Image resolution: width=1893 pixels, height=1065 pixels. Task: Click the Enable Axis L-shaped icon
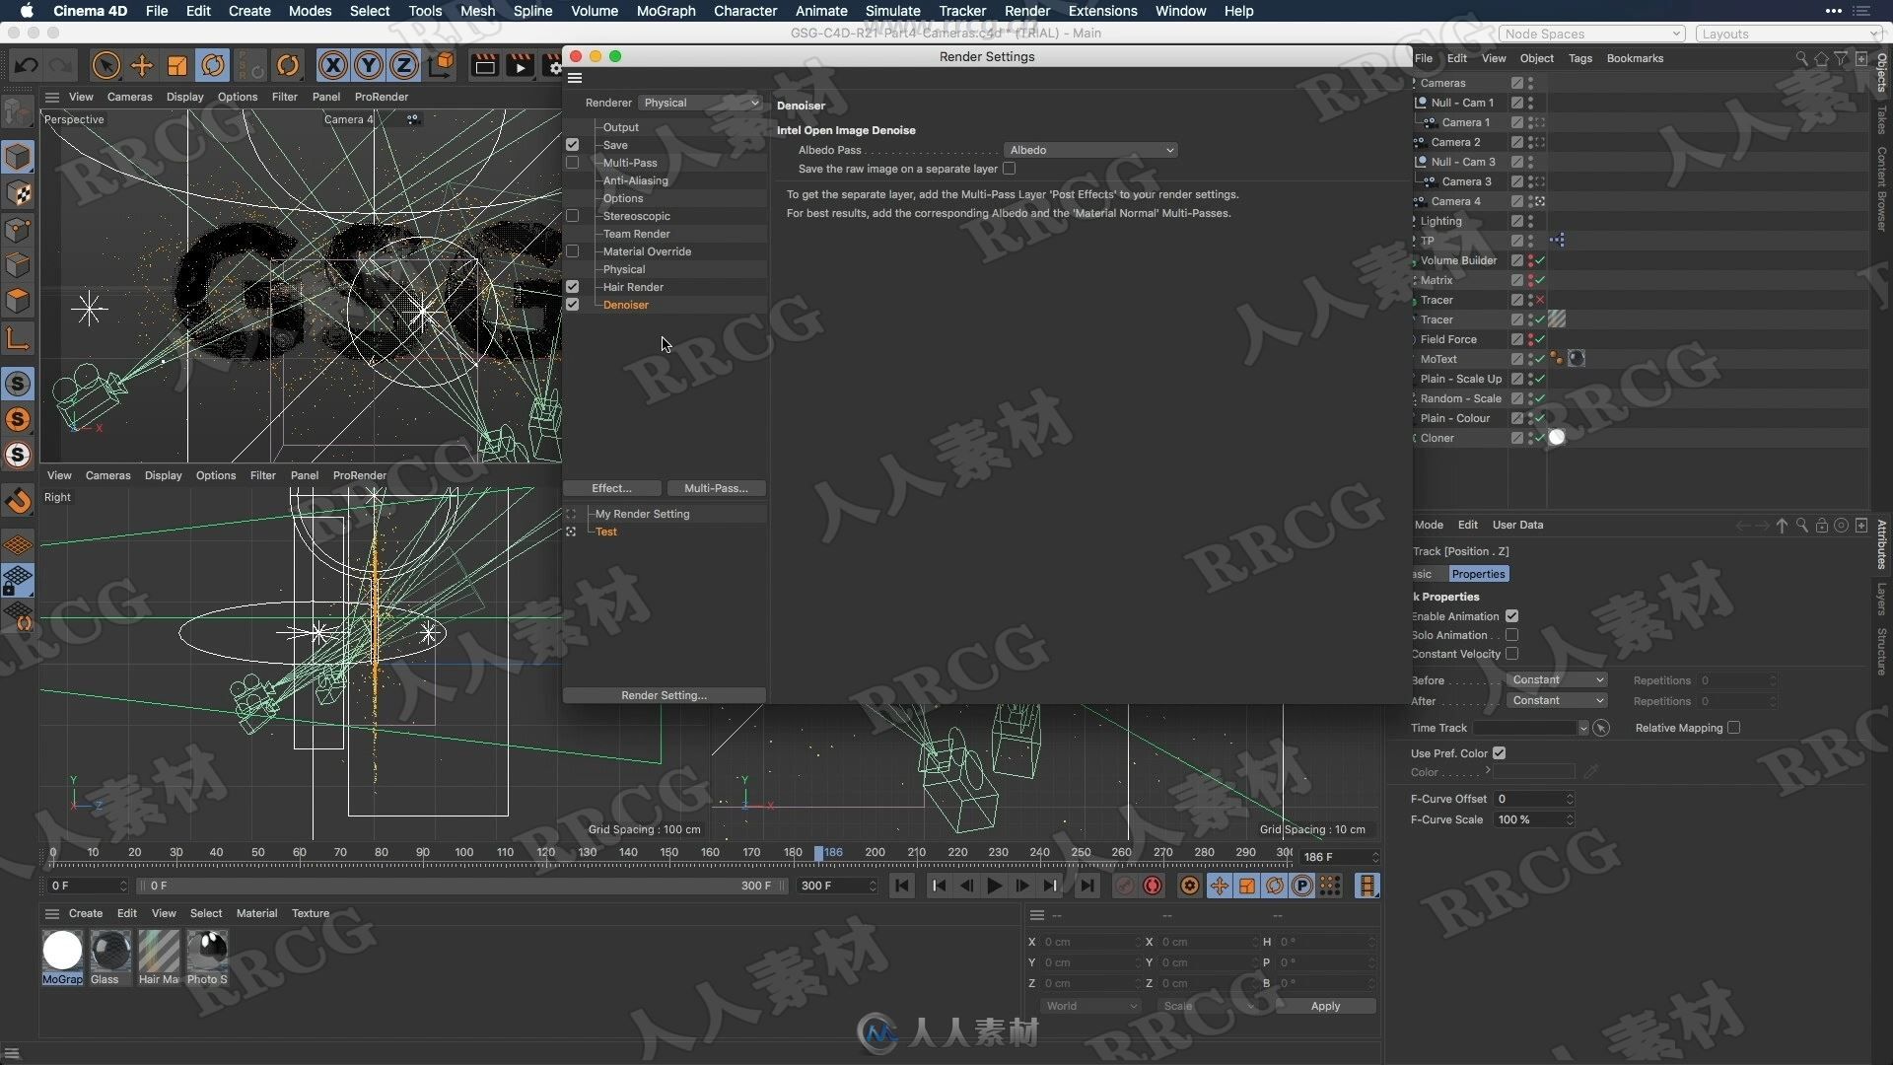(x=18, y=339)
